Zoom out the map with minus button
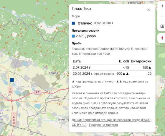165x136 pixels. pos(162,16)
